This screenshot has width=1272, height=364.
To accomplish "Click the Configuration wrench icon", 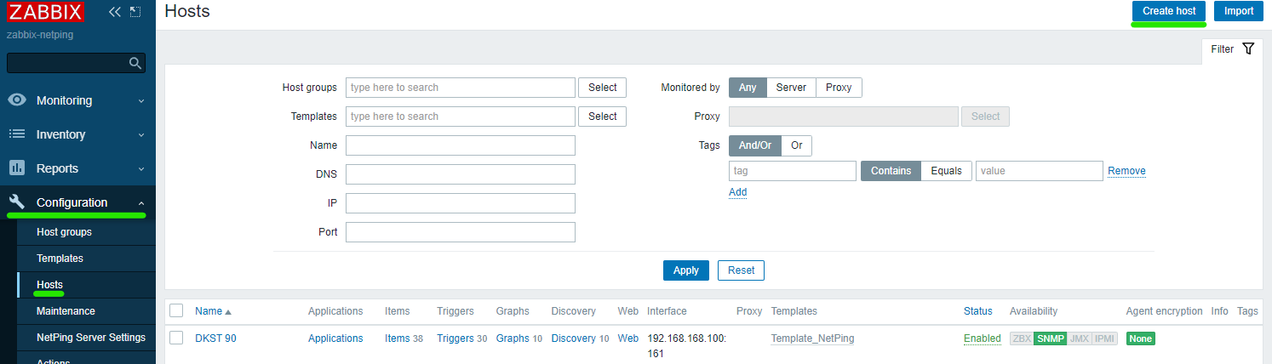I will (x=17, y=202).
